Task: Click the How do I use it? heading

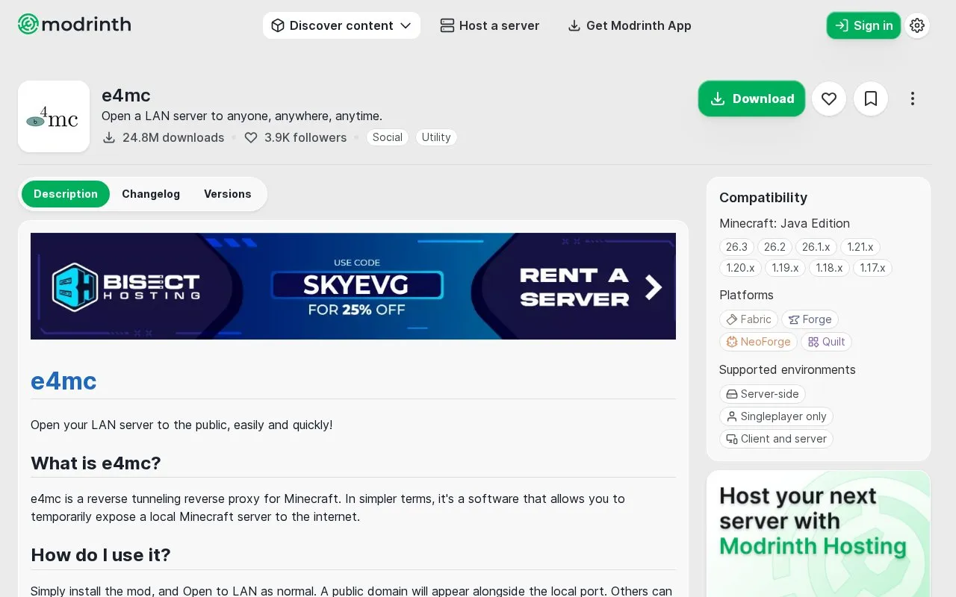Action: (x=101, y=555)
